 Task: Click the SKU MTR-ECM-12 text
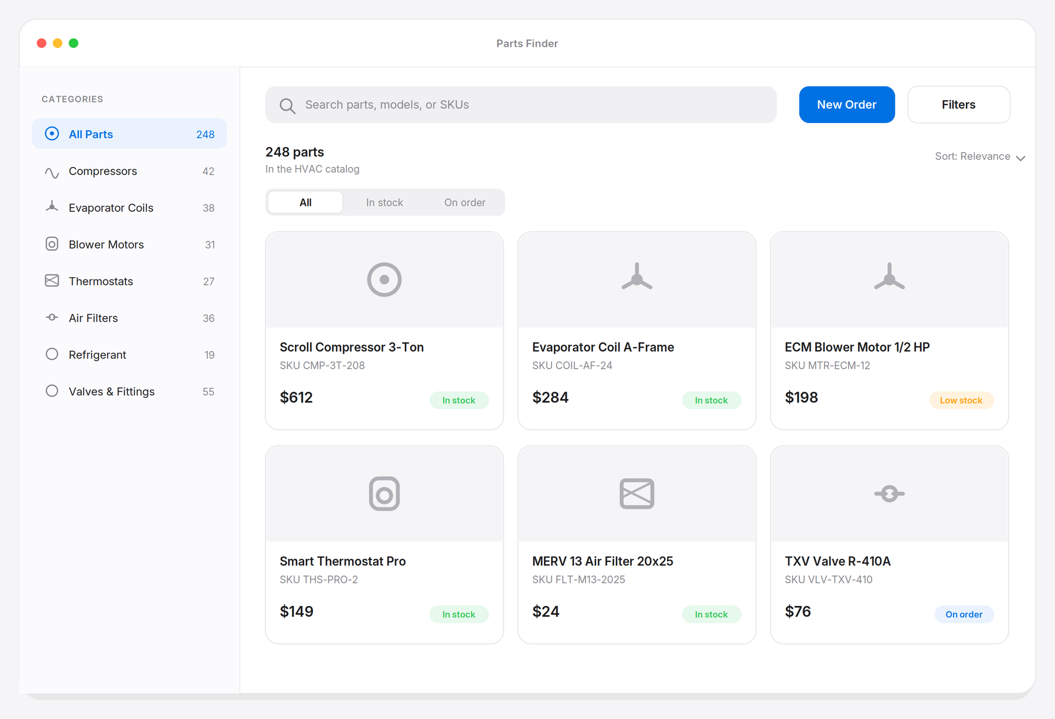pos(828,365)
